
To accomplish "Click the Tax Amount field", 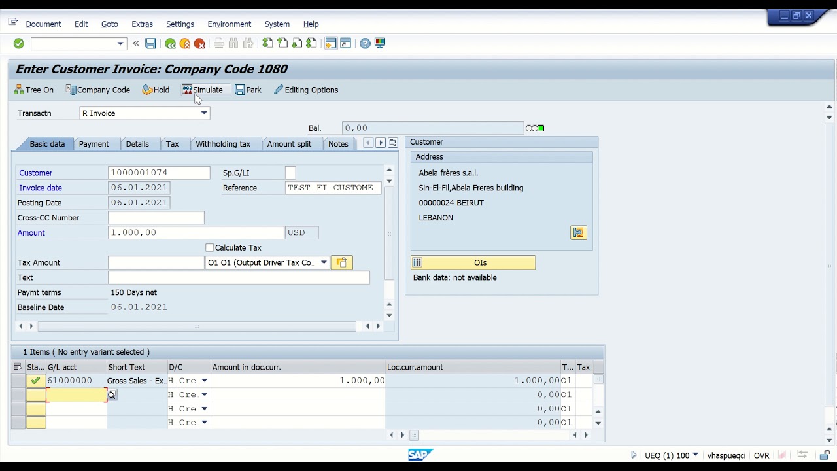I will click(156, 262).
